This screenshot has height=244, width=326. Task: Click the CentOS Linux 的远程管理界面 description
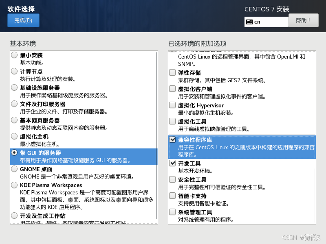[242, 60]
